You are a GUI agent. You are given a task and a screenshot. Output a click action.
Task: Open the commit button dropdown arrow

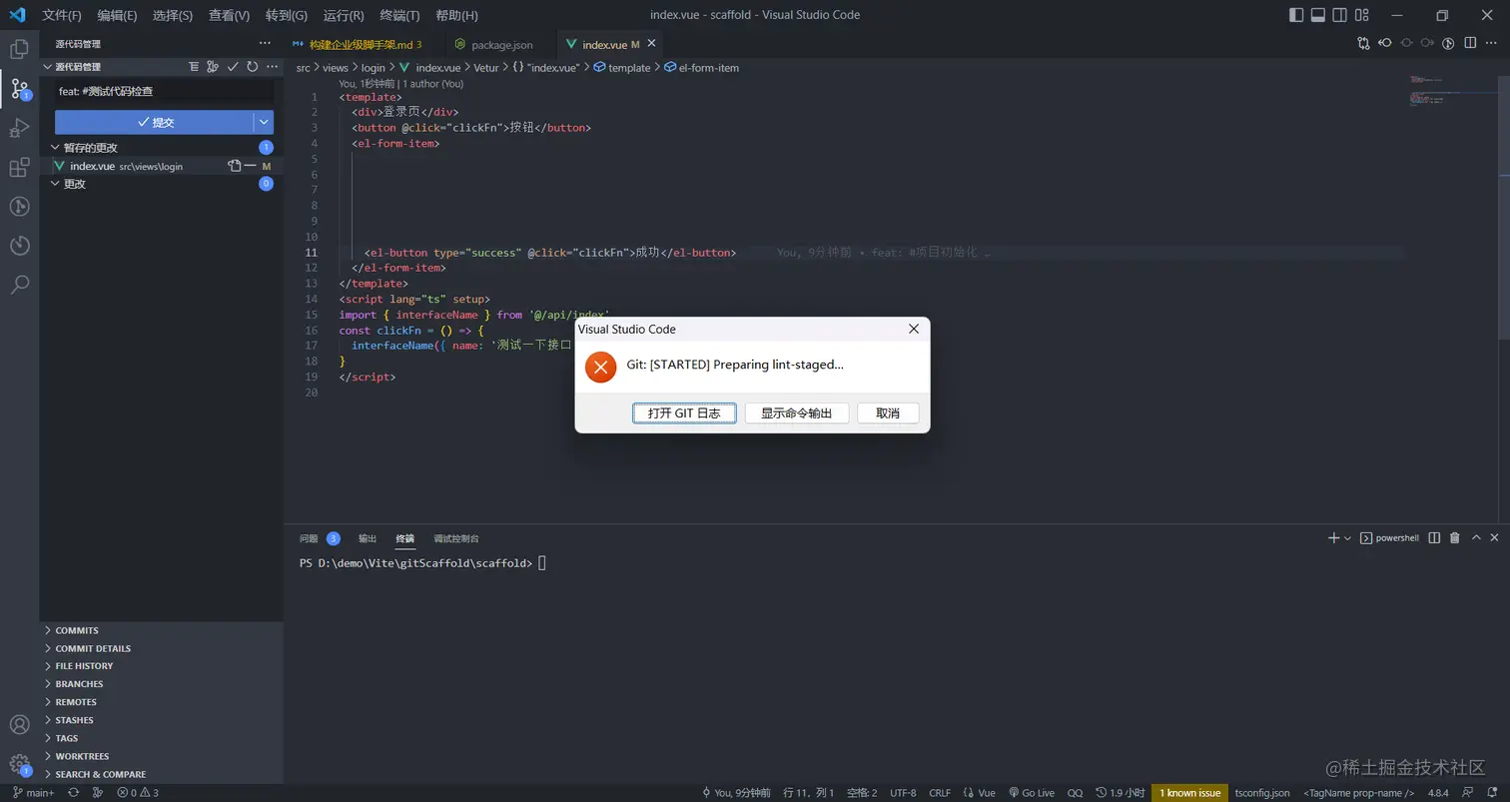point(264,122)
